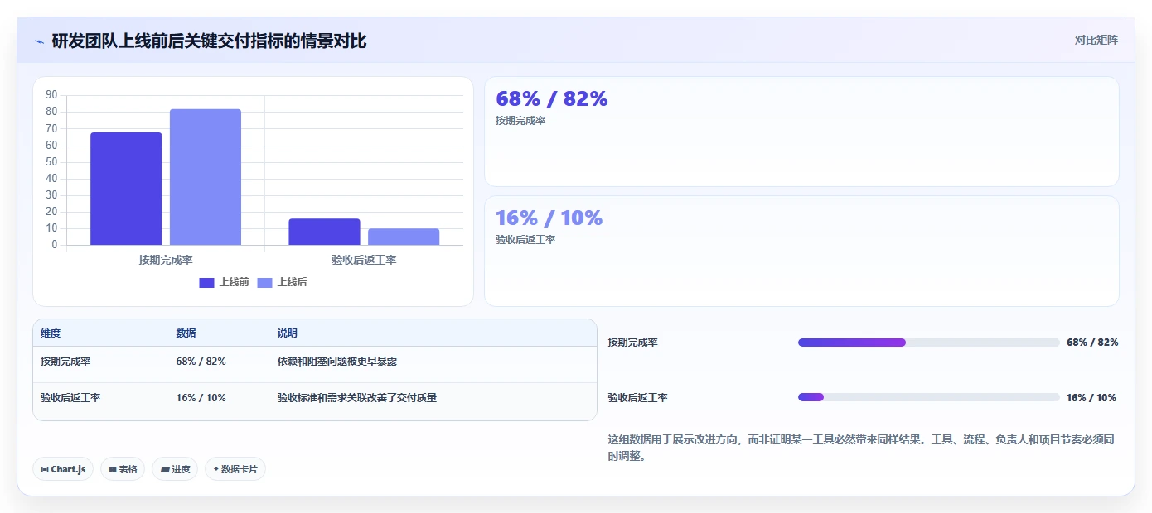Viewport: 1152px width, 513px height.
Task: Click the 对比矩阵 label in header
Action: pyautogui.click(x=1096, y=40)
